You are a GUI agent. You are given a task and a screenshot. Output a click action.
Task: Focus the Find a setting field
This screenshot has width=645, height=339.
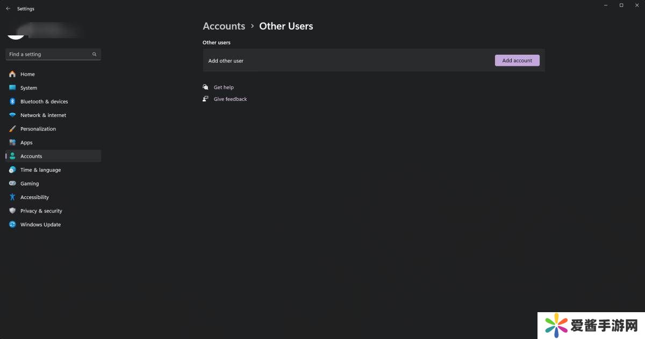48,54
